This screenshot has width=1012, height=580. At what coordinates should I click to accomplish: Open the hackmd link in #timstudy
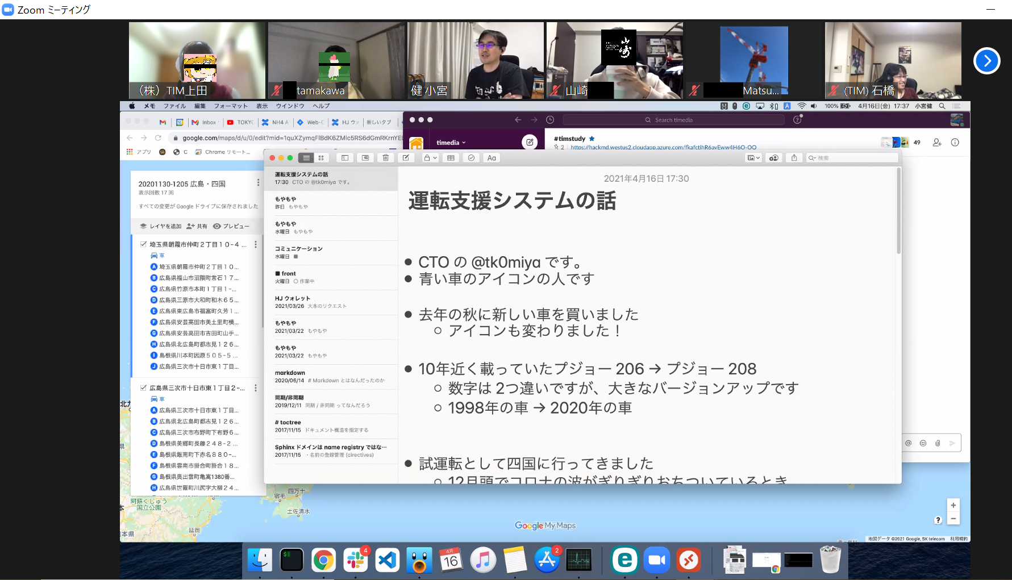click(663, 148)
